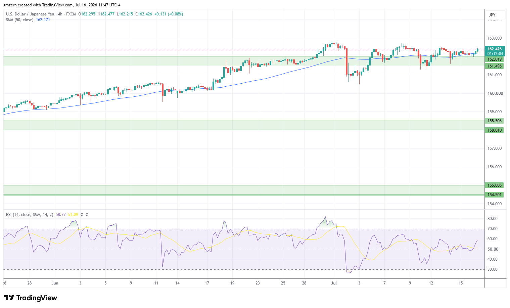This screenshot has height=308, width=510.
Task: Click the TradingView logo at bottom
Action: (30, 298)
